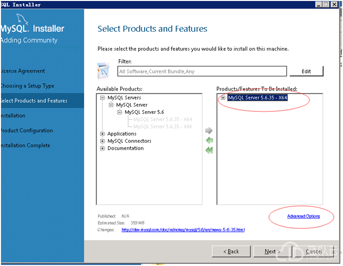Collapse the MySQL Server 5.6 node
Image resolution: width=343 pixels, height=266 pixels.
(x=119, y=112)
